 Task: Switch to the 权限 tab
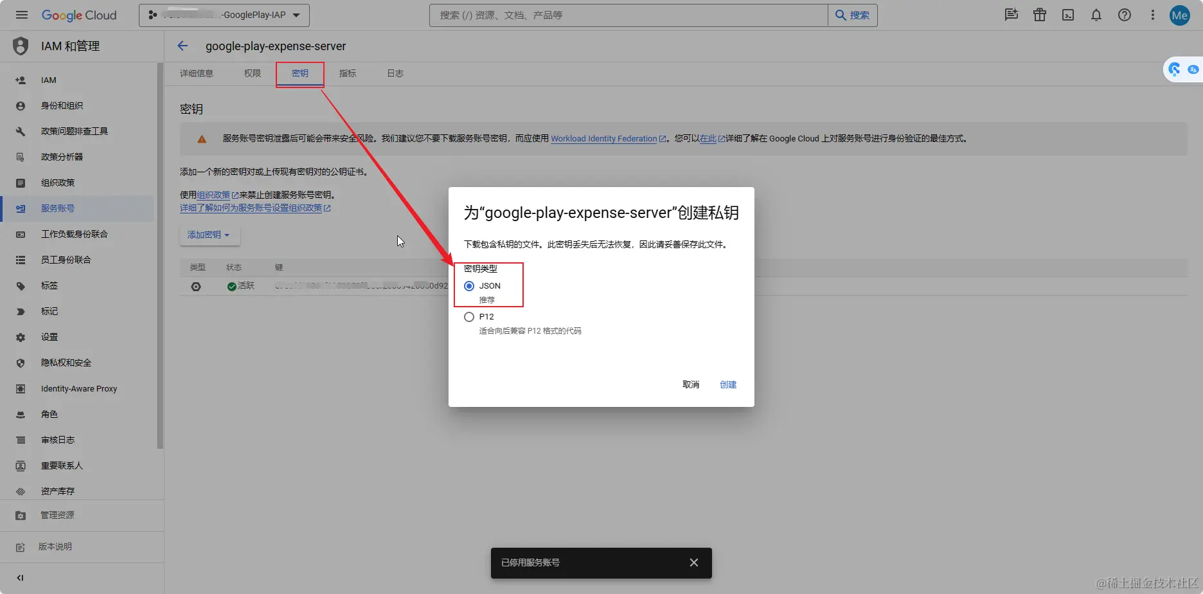pos(253,73)
